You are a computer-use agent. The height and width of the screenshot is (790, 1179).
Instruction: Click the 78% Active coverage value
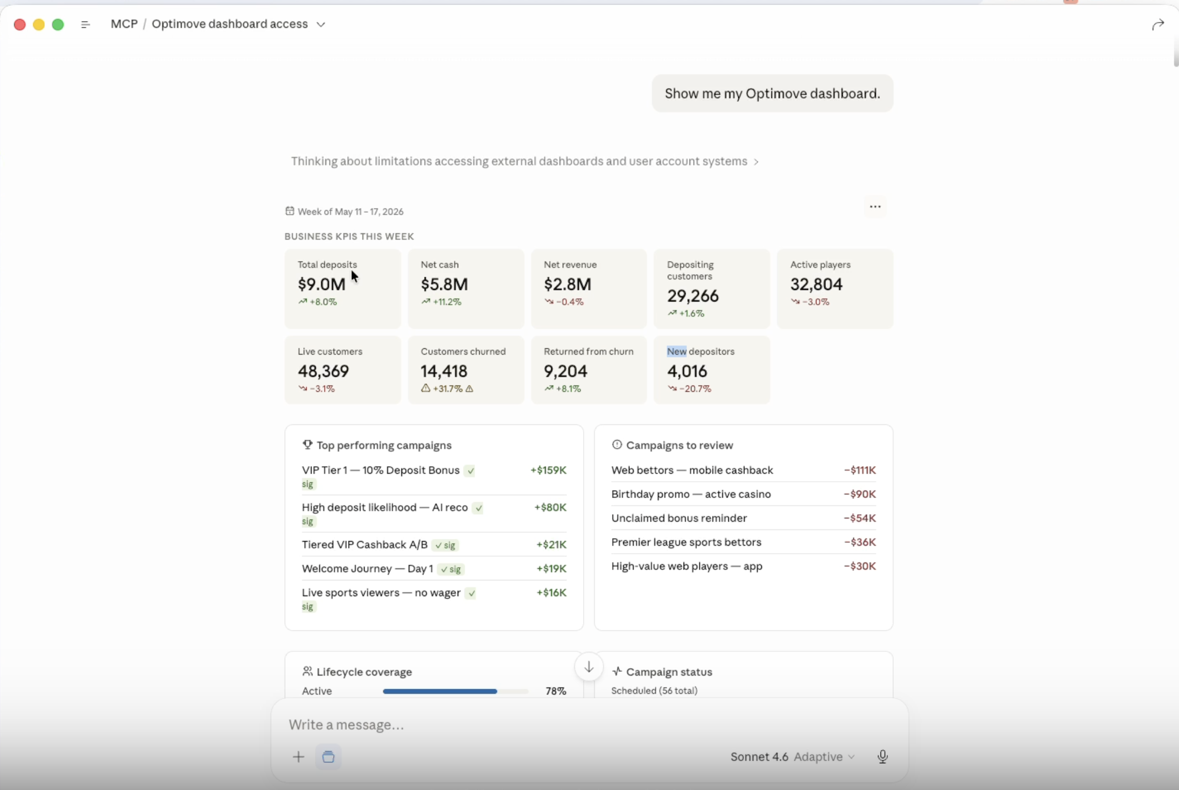coord(555,691)
